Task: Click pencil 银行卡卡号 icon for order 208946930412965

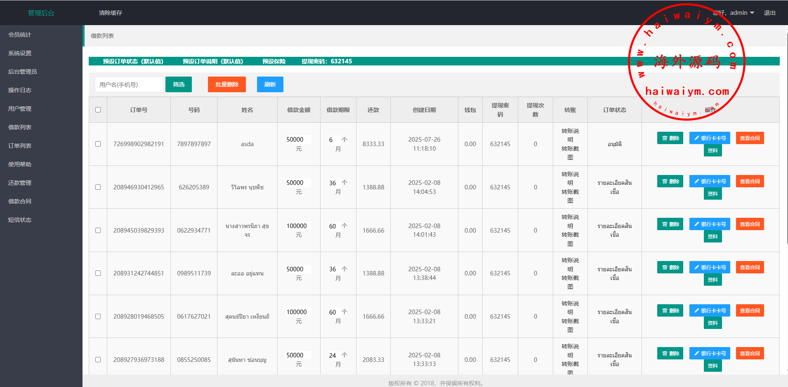Action: [x=697, y=182]
